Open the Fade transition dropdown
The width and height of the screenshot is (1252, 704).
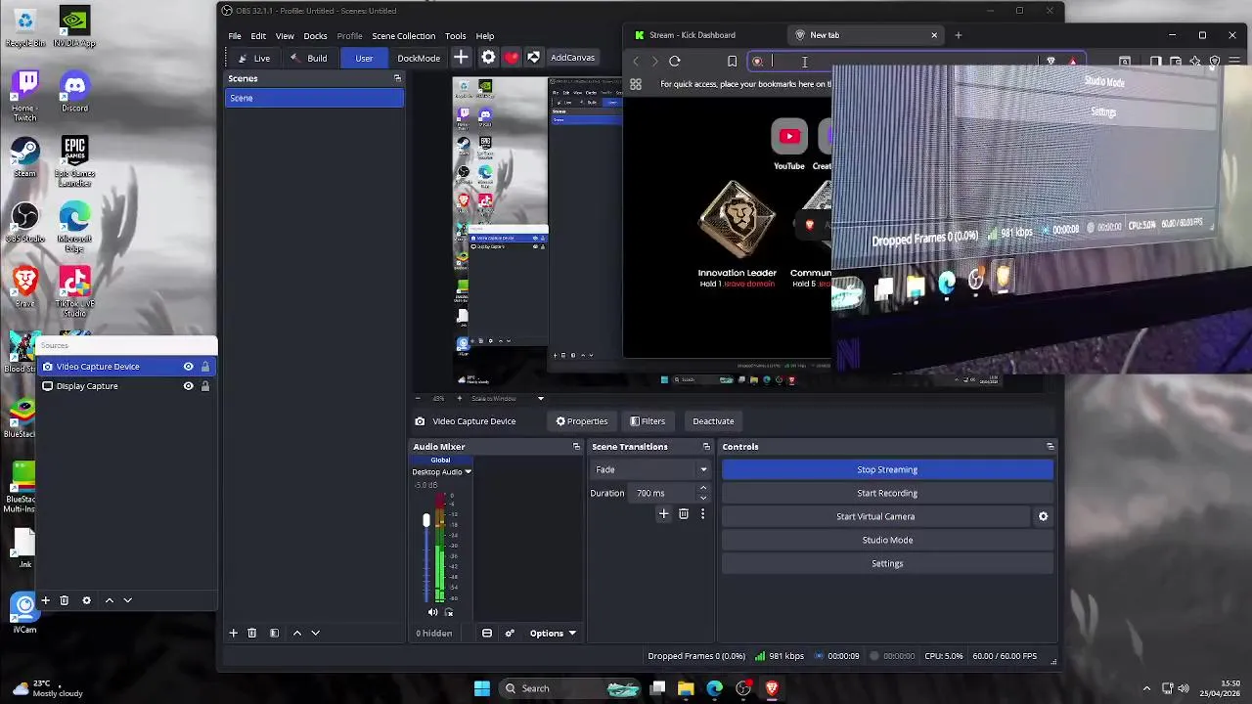point(650,469)
